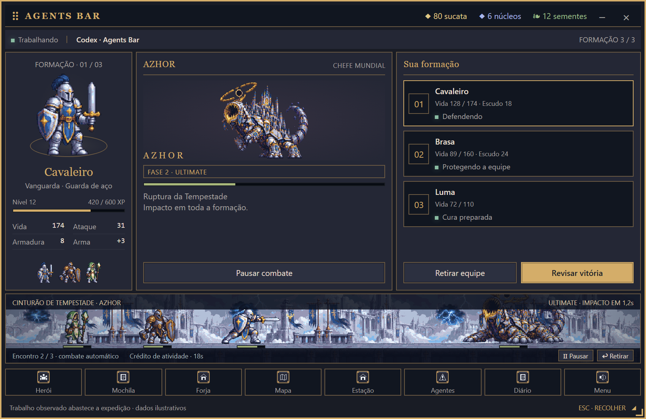Click the small Retirar button in battle strip
Screen dimensions: 646x419
[615, 356]
